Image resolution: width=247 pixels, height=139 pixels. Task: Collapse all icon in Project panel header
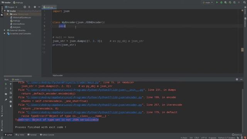29,7
